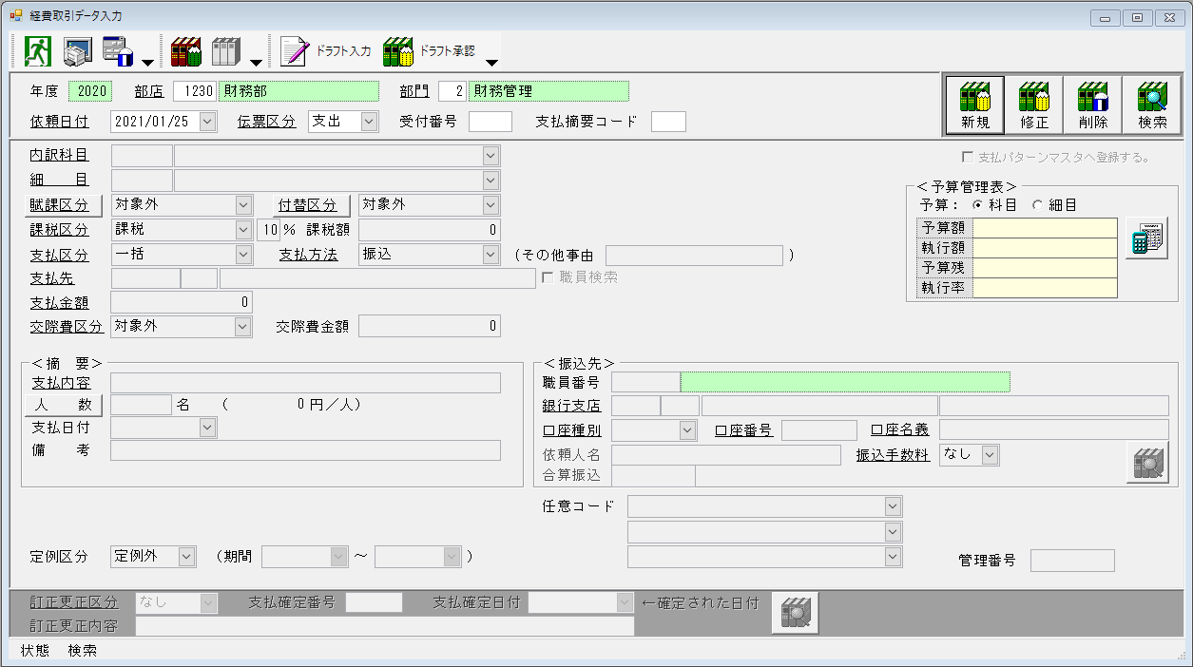Click the 修正 (edit) button
Image resolution: width=1193 pixels, height=667 pixels.
(x=1033, y=105)
